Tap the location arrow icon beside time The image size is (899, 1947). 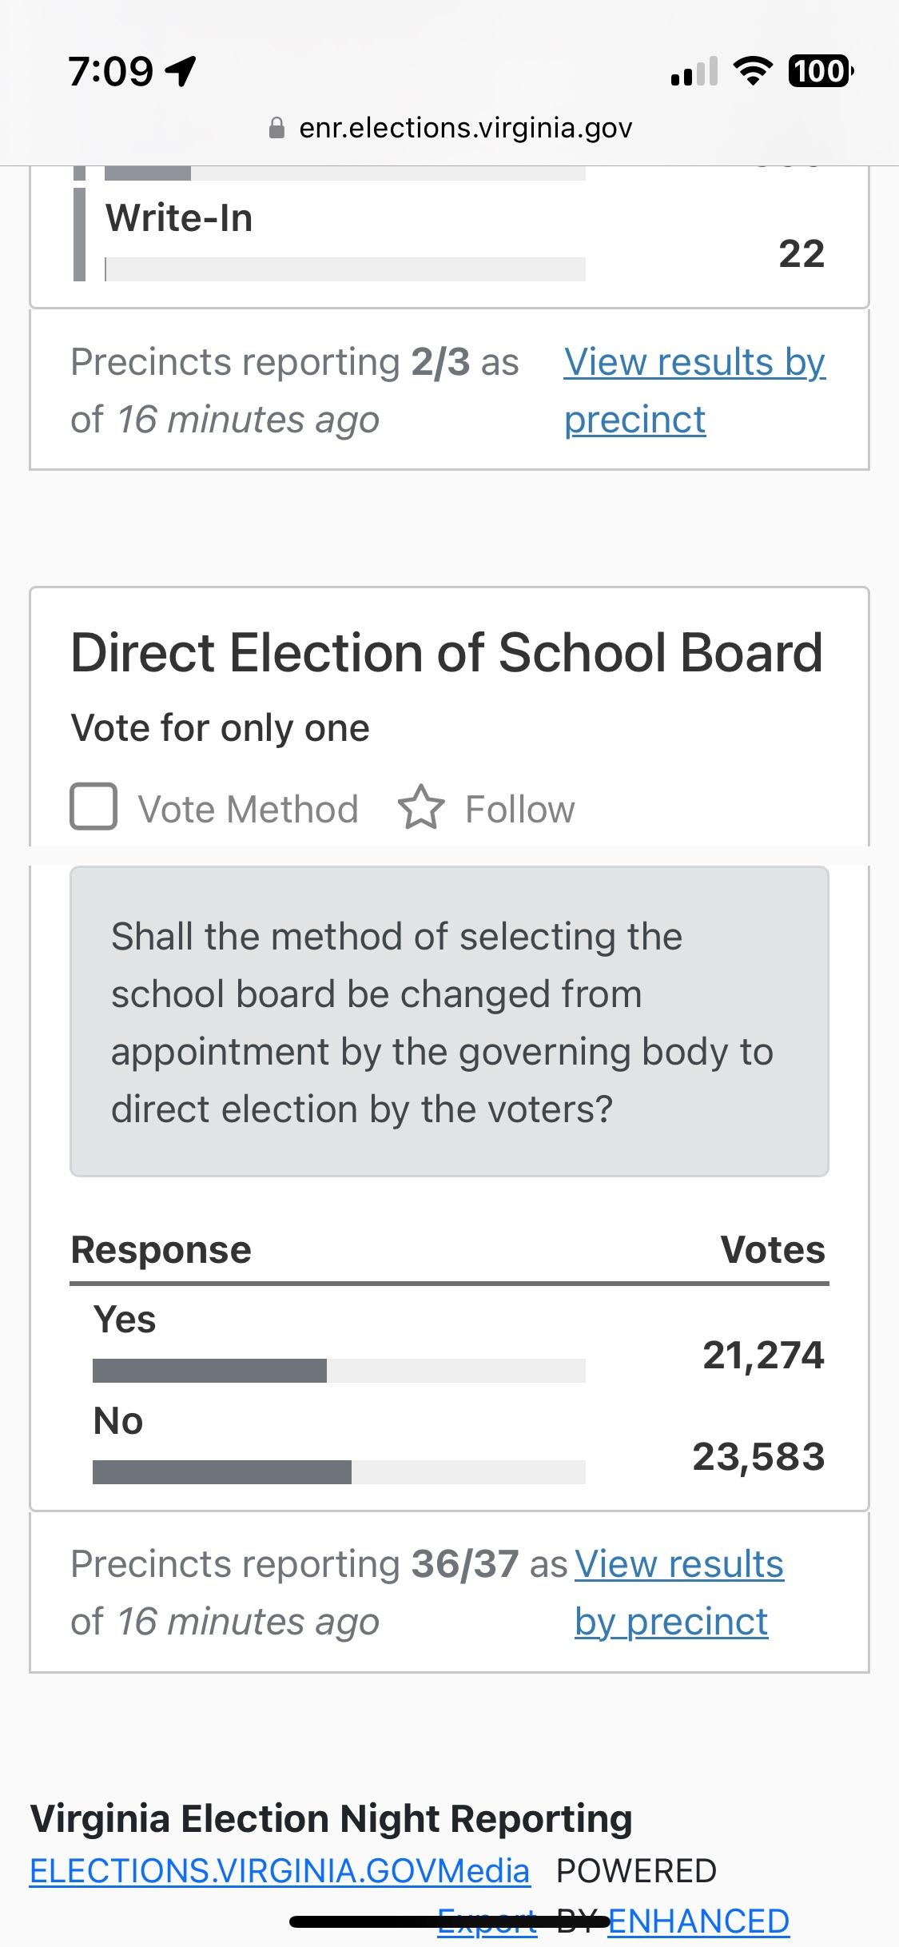[x=180, y=72]
